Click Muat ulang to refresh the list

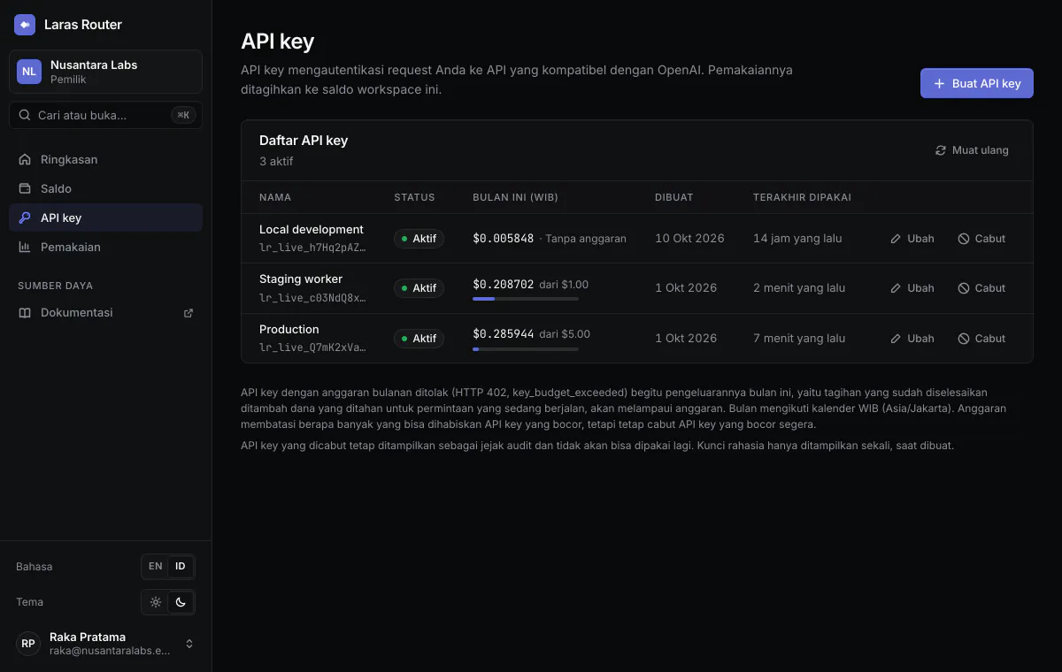[x=972, y=150]
